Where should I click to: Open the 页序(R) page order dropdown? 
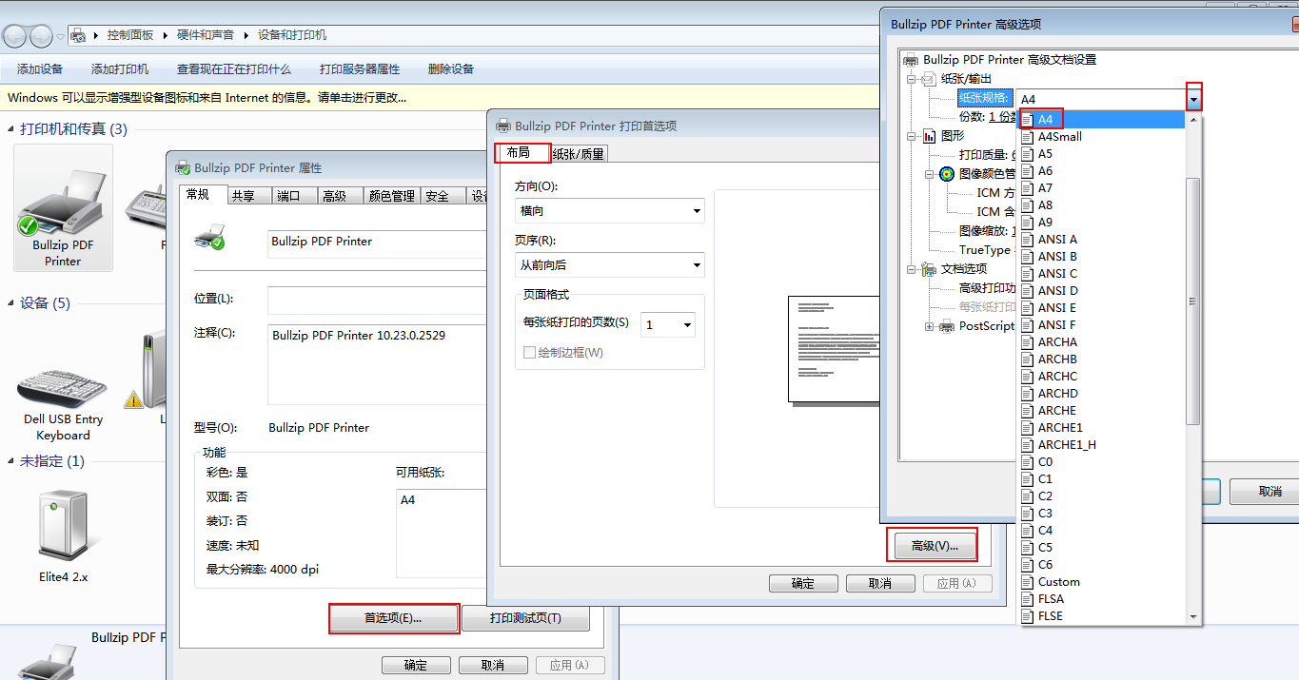(610, 265)
